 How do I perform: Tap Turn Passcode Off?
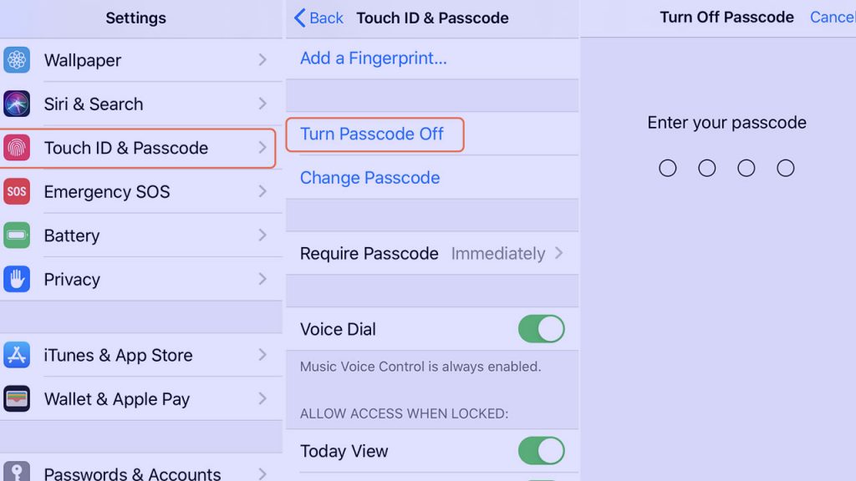[x=372, y=134]
